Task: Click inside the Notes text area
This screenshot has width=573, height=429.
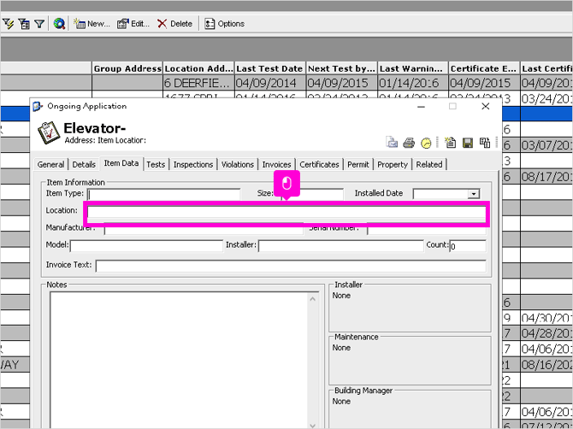Action: click(x=179, y=360)
